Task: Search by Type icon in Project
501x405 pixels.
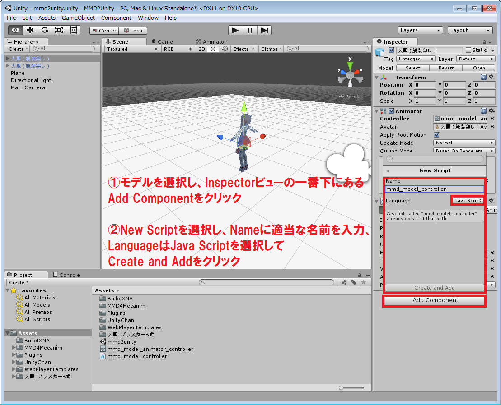Action: pos(344,282)
